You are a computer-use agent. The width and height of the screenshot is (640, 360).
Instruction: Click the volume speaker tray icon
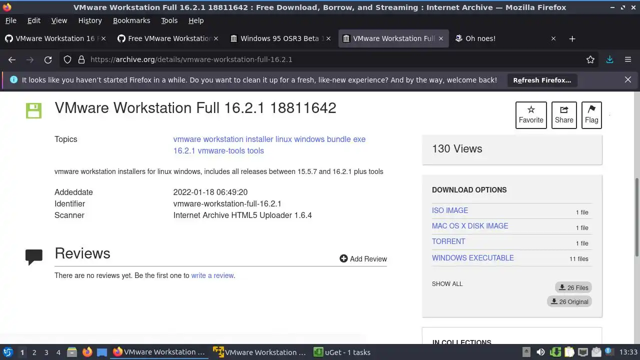point(540,352)
